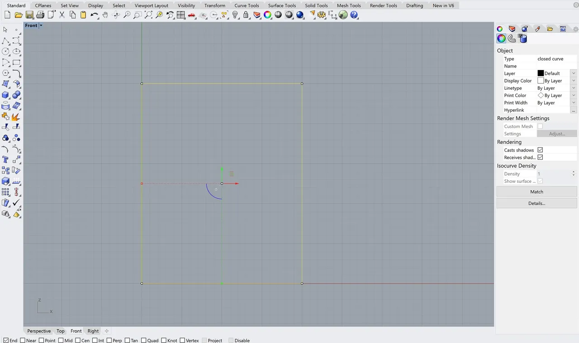579x343 pixels.
Task: Toggle the Receives shadows checkbox
Action: tap(540, 157)
